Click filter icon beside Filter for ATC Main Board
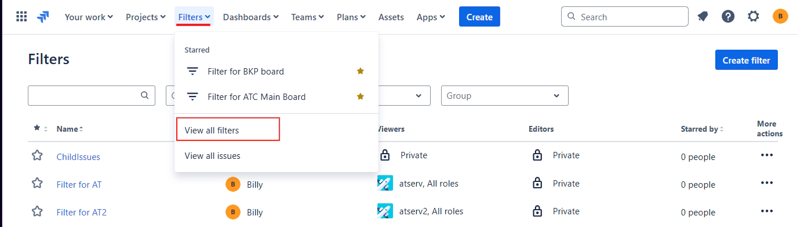This screenshot has width=797, height=227. click(x=192, y=96)
